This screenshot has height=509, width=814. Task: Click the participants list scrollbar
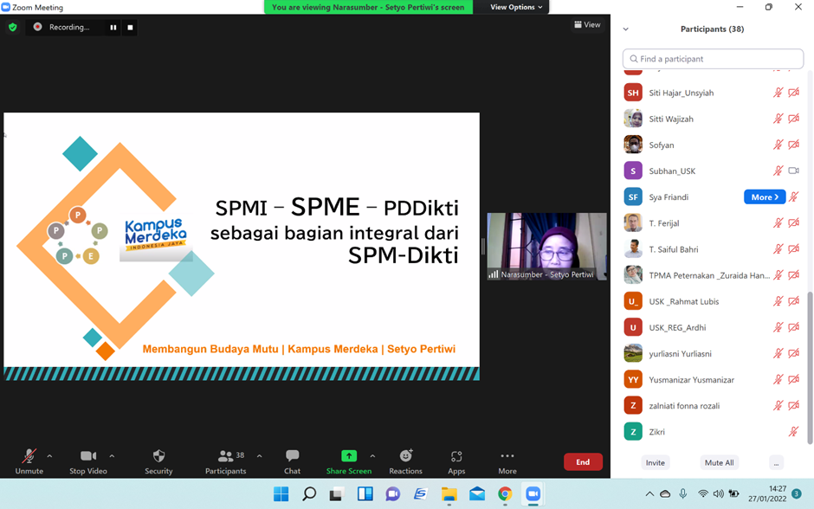coord(810,367)
